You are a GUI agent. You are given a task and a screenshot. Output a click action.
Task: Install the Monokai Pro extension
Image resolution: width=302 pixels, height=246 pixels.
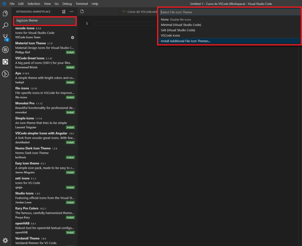pos(70,112)
